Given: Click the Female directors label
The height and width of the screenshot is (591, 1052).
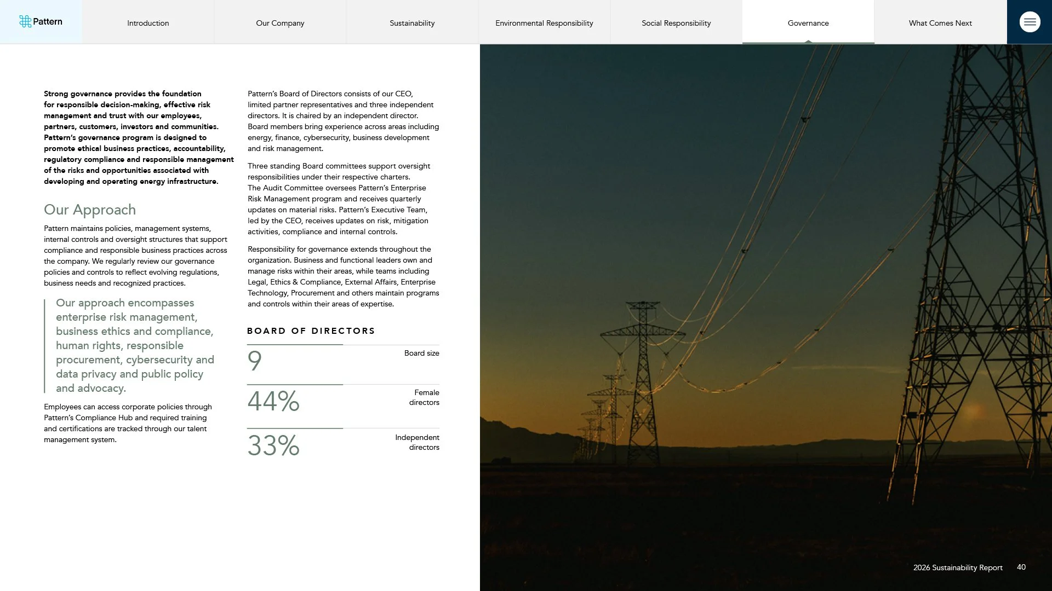Looking at the screenshot, I should point(424,398).
